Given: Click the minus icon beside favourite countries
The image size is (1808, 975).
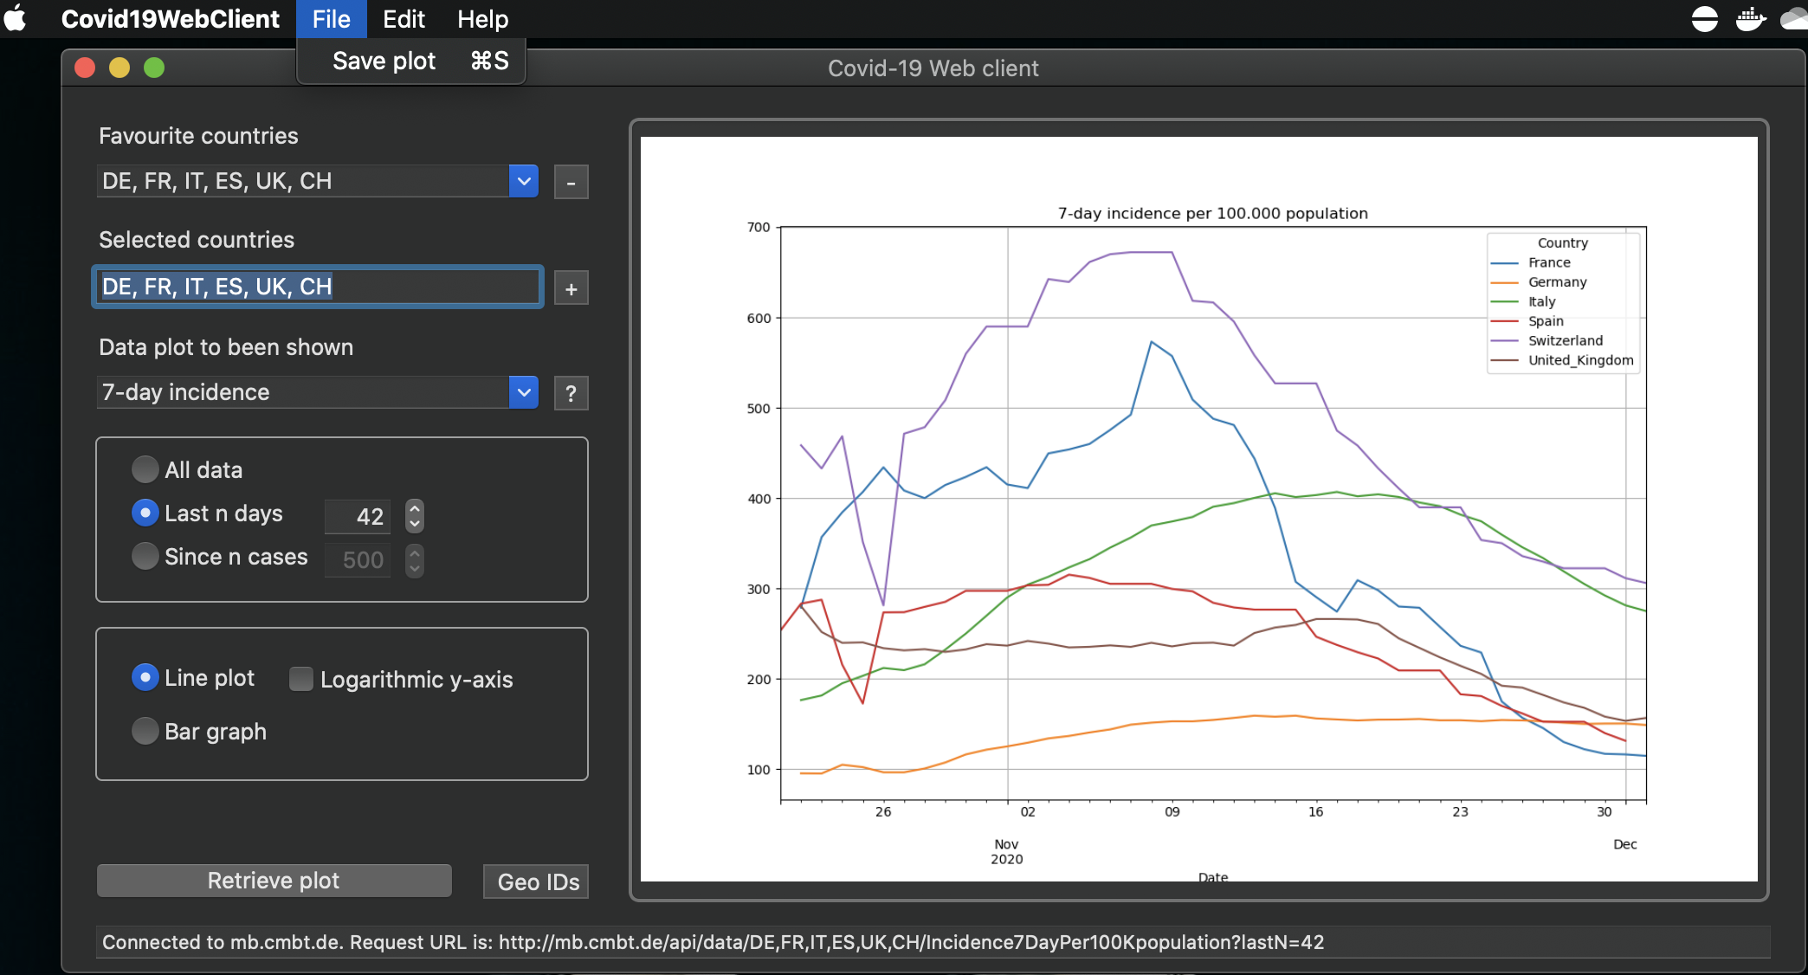Looking at the screenshot, I should (571, 182).
